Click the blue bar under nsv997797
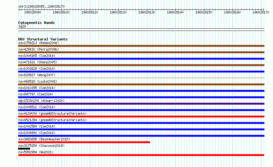Image resolution: width=273 pixels, height=167 pixels. click(x=141, y=97)
